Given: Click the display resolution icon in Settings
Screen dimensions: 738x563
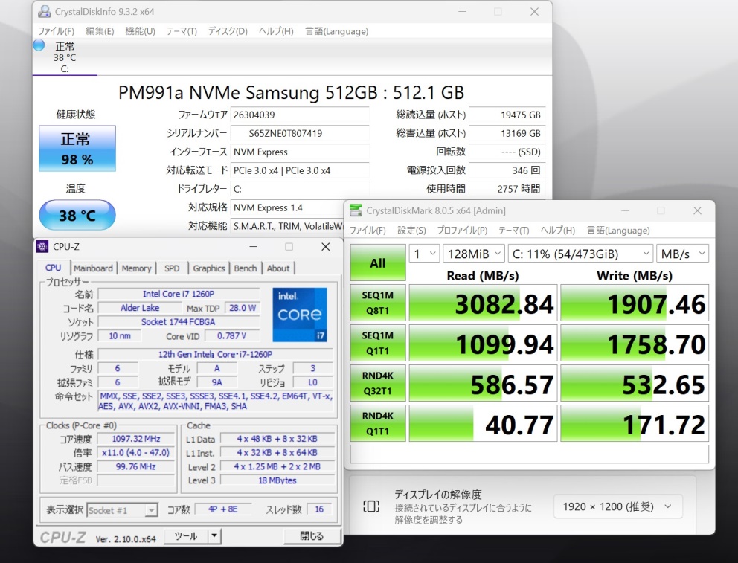Looking at the screenshot, I should pyautogui.click(x=371, y=506).
